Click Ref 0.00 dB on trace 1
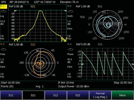Viewport: 134px width, 100px height. coord(16,6)
